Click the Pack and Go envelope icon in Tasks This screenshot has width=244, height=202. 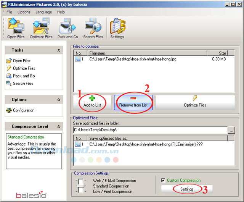click(9, 76)
